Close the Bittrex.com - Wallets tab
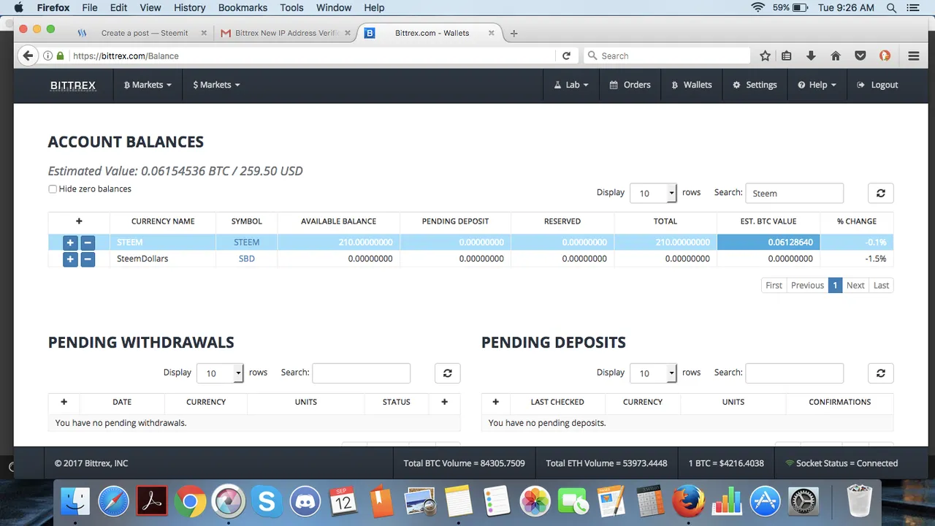This screenshot has height=526, width=935. tap(492, 33)
